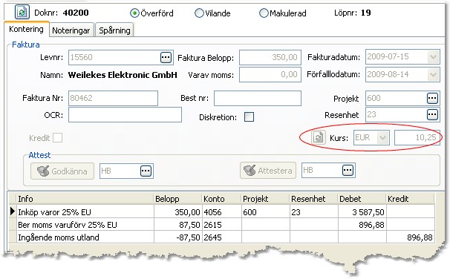Screen dimensions: 450x279
Task: Select the Överförd radio button
Action: click(134, 13)
